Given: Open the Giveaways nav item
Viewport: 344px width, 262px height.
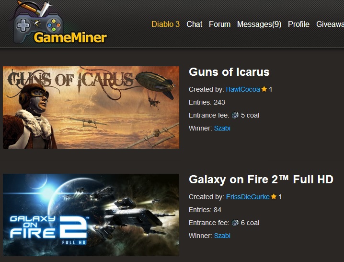Looking at the screenshot, I should (330, 24).
